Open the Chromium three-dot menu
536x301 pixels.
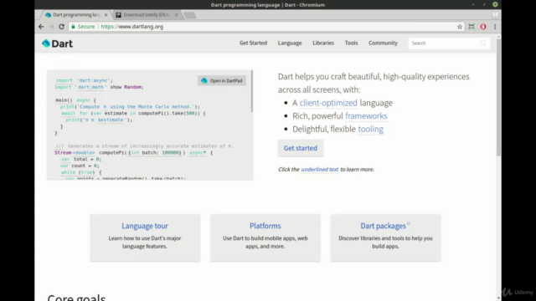point(495,27)
